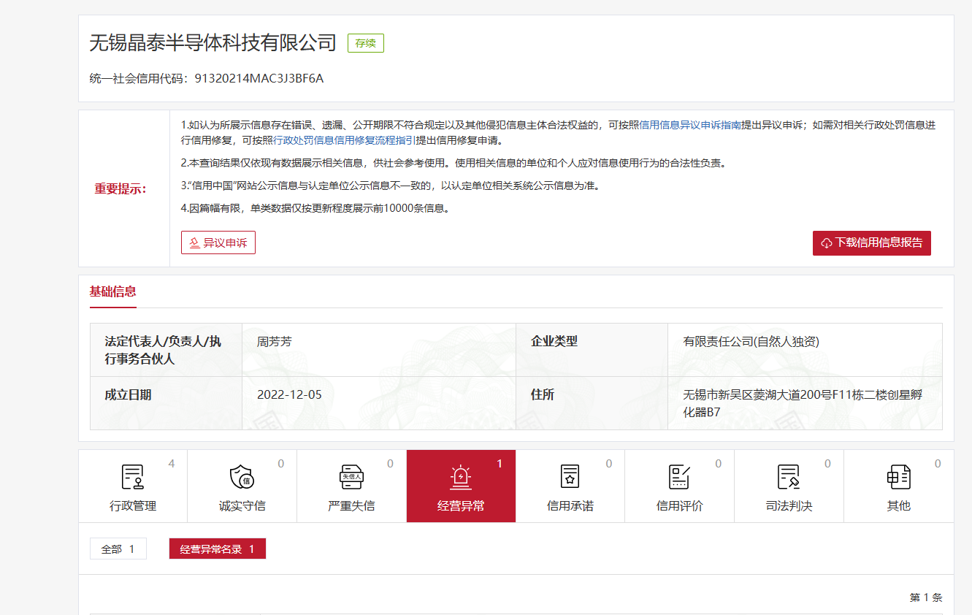
Task: Click the 行政管理 category icon
Action: point(132,477)
